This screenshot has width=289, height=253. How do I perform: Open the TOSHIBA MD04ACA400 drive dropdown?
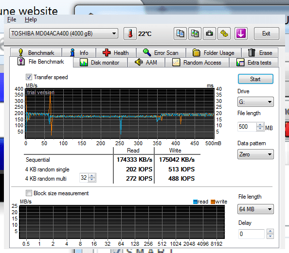(64, 34)
